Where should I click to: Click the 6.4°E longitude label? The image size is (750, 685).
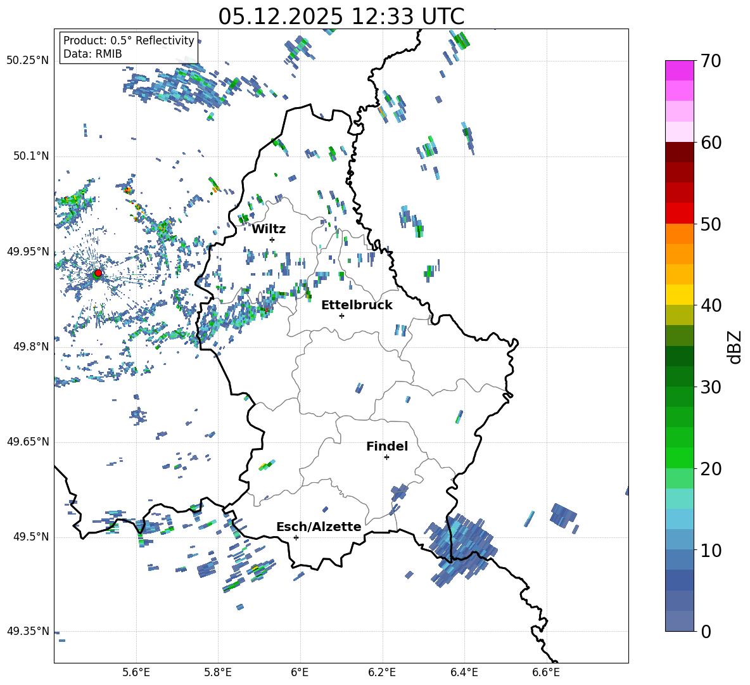pyautogui.click(x=464, y=672)
